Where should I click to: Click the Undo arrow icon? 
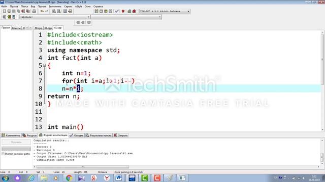click(x=42, y=11)
